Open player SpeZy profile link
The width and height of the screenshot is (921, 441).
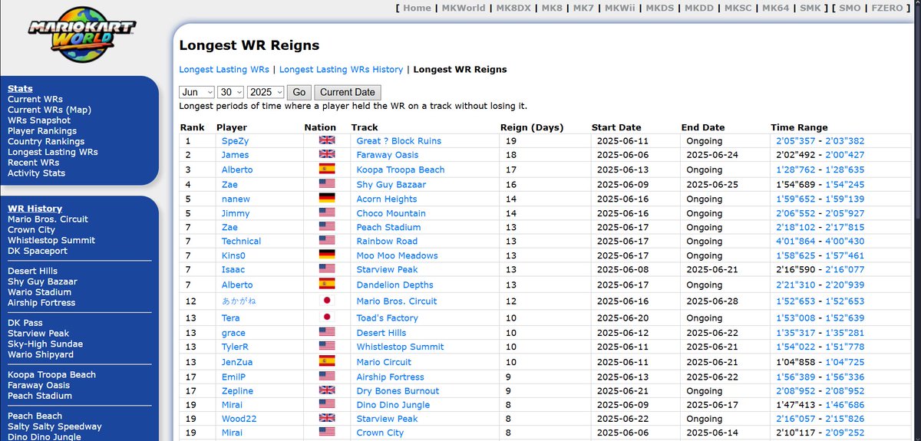pos(235,141)
